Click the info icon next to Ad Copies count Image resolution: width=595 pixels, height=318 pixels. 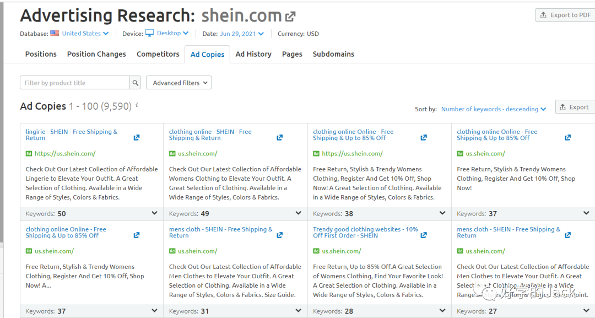(x=137, y=105)
